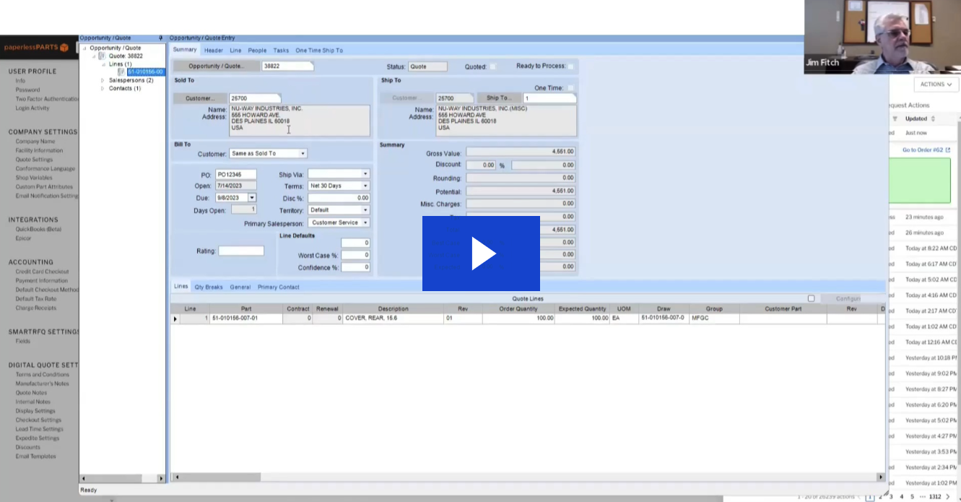Open the Primary Salesperson dropdown
The height and width of the screenshot is (502, 961).
pyautogui.click(x=365, y=223)
